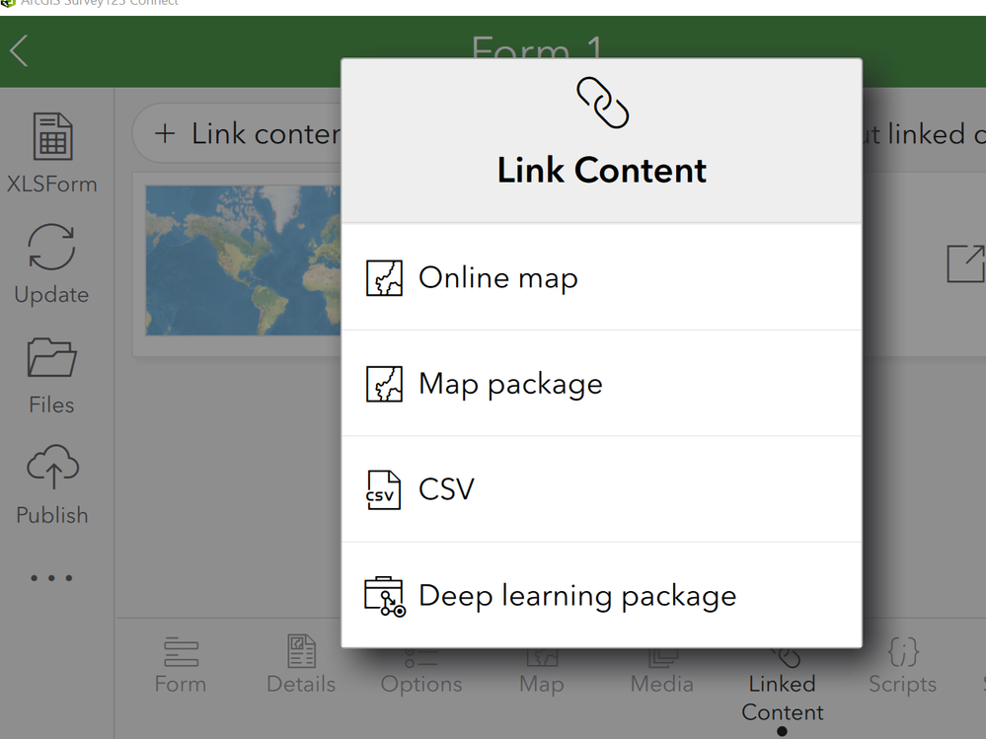This screenshot has height=739, width=986.
Task: Choose Map package option
Action: (602, 384)
